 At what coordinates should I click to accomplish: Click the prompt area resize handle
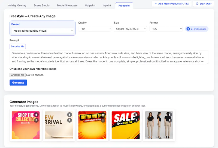207,63
